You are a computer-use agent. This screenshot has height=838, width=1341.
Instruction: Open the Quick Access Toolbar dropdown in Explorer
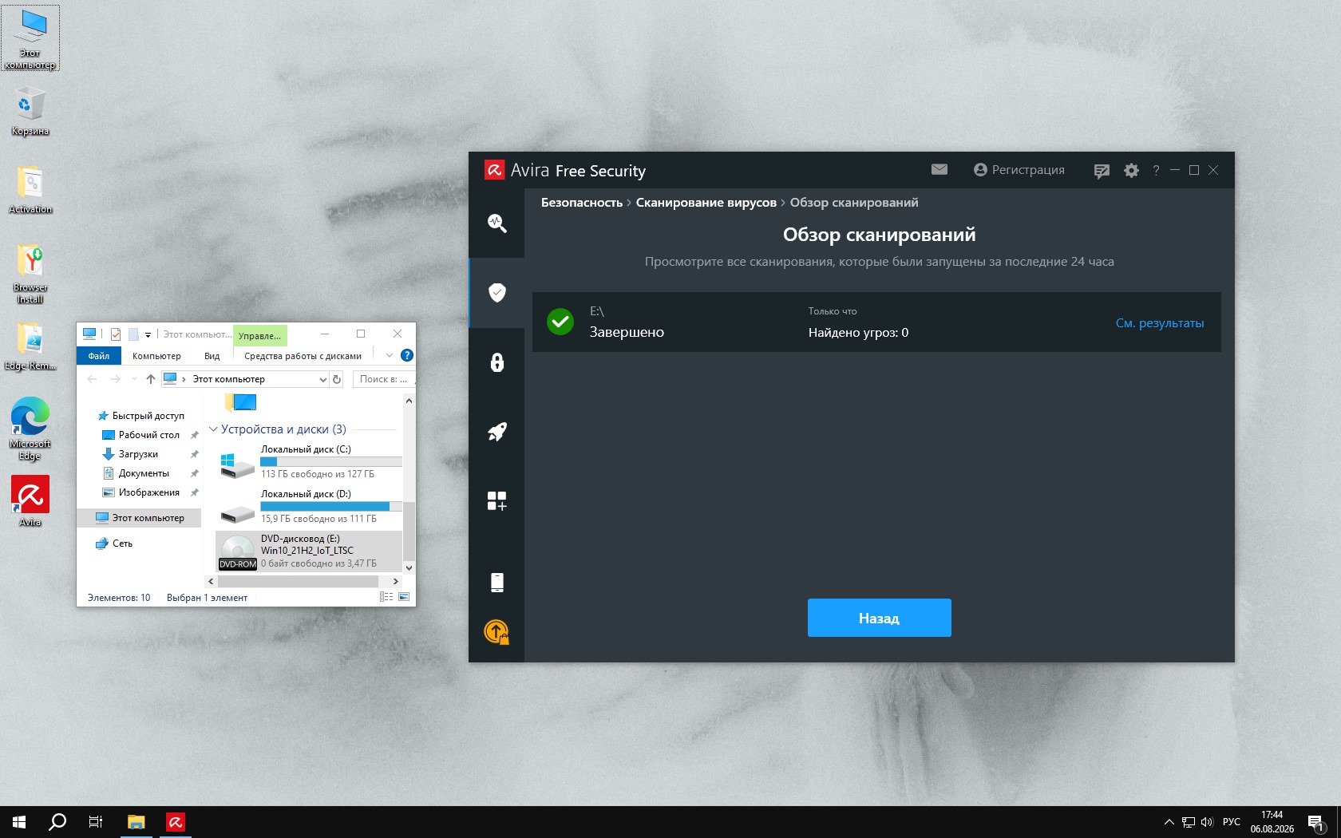[x=148, y=334]
